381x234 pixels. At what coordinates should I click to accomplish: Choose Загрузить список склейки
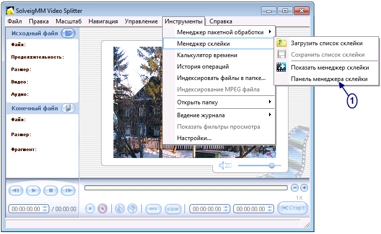click(327, 43)
